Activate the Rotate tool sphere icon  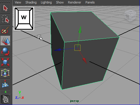tap(5, 51)
